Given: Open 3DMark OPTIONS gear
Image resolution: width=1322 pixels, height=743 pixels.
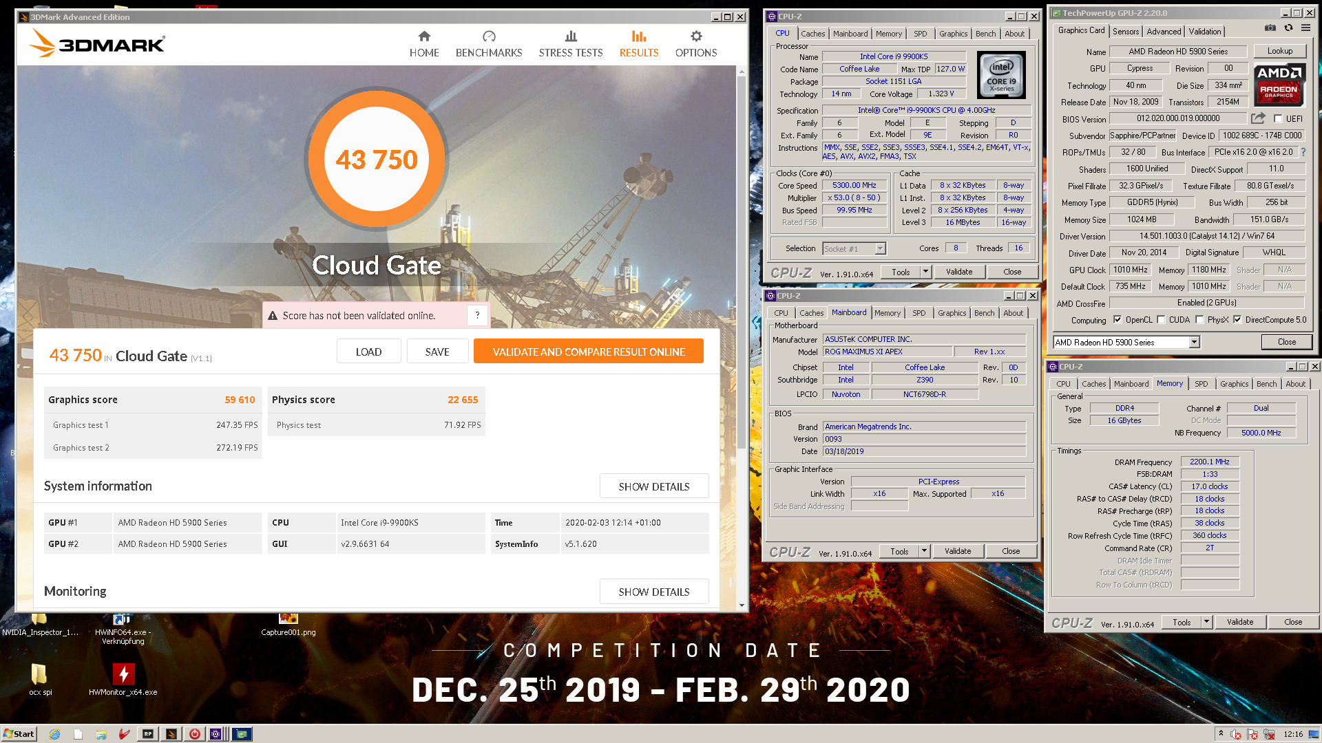Looking at the screenshot, I should 696,44.
